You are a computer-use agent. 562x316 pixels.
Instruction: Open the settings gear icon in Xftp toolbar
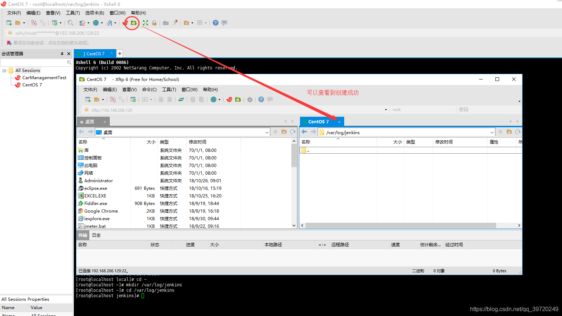250,99
